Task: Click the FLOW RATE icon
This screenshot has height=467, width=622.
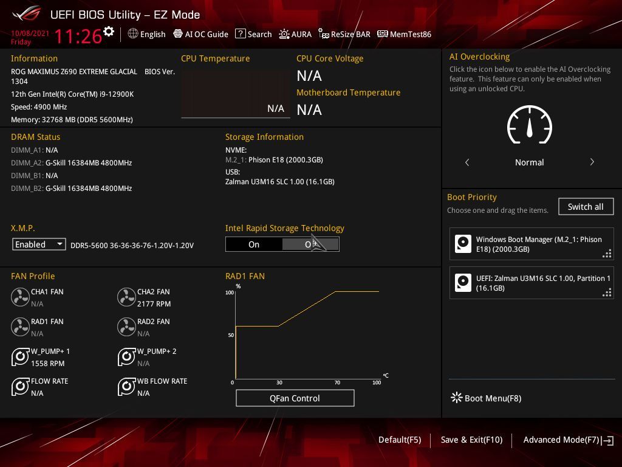Action: point(20,386)
